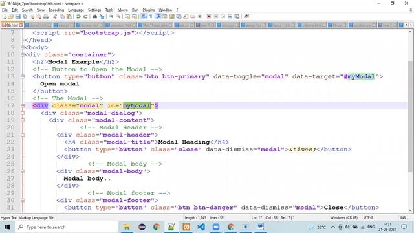Collapse the body fold marker, line 9

click(23, 47)
